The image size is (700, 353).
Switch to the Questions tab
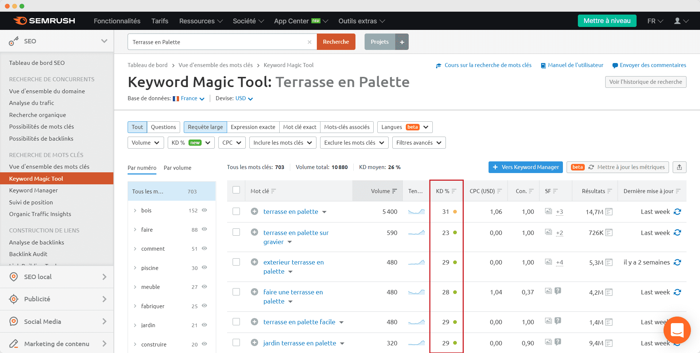[x=163, y=127]
